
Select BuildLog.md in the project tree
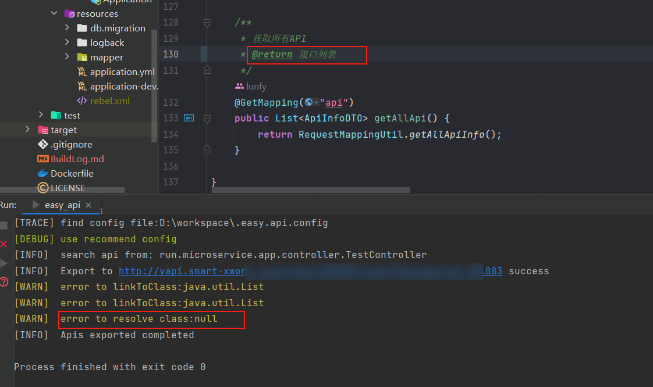click(77, 159)
